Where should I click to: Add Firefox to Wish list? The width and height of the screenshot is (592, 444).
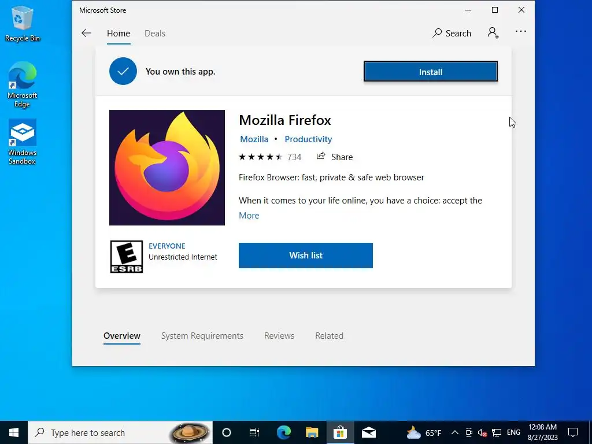coord(306,256)
